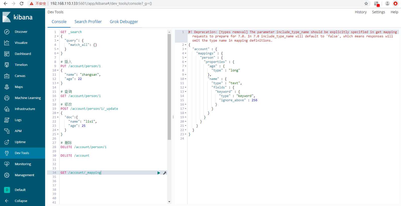This screenshot has width=401, height=206.
Task: Click the Collapse arrow icon
Action: pos(7,201)
